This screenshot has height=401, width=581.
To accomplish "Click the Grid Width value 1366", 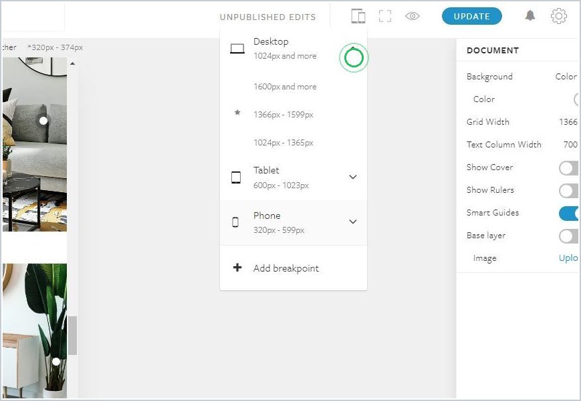I will [x=568, y=121].
